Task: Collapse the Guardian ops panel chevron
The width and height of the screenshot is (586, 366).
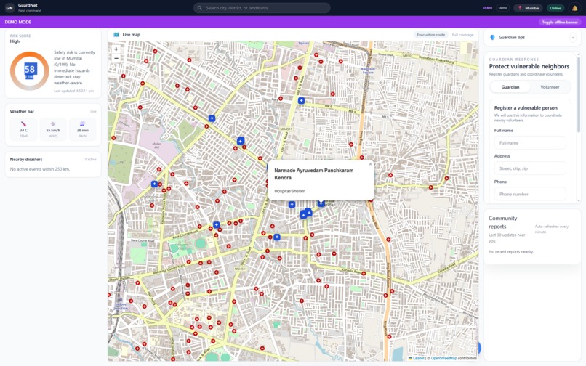Action: click(x=573, y=37)
